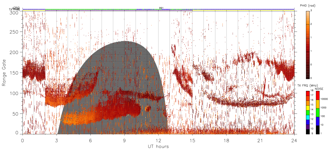Viewport: 331px width, 152px height.
Task: Click the y-axis tick label '250'
Action: (x=14, y=32)
